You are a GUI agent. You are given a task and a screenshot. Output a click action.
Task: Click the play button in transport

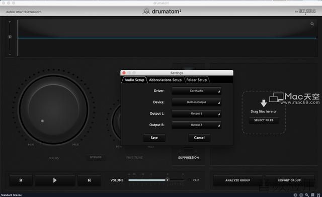click(x=55, y=180)
